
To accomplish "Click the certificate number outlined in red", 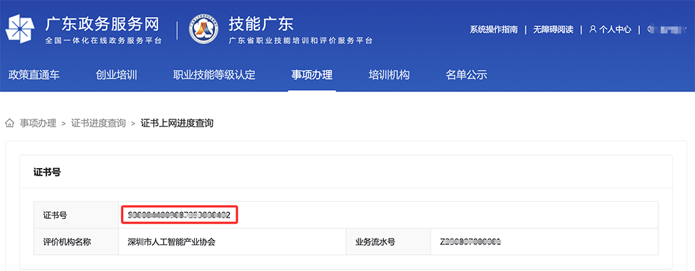I will click(180, 215).
